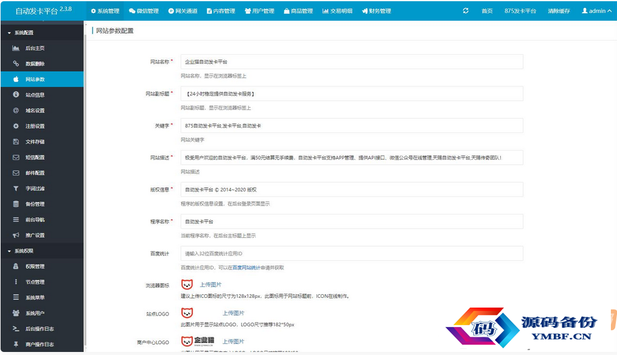Click the 商户中心LOGO 企业猫 thumbnail
Viewport: 617px width, 355px height.
pyautogui.click(x=198, y=341)
